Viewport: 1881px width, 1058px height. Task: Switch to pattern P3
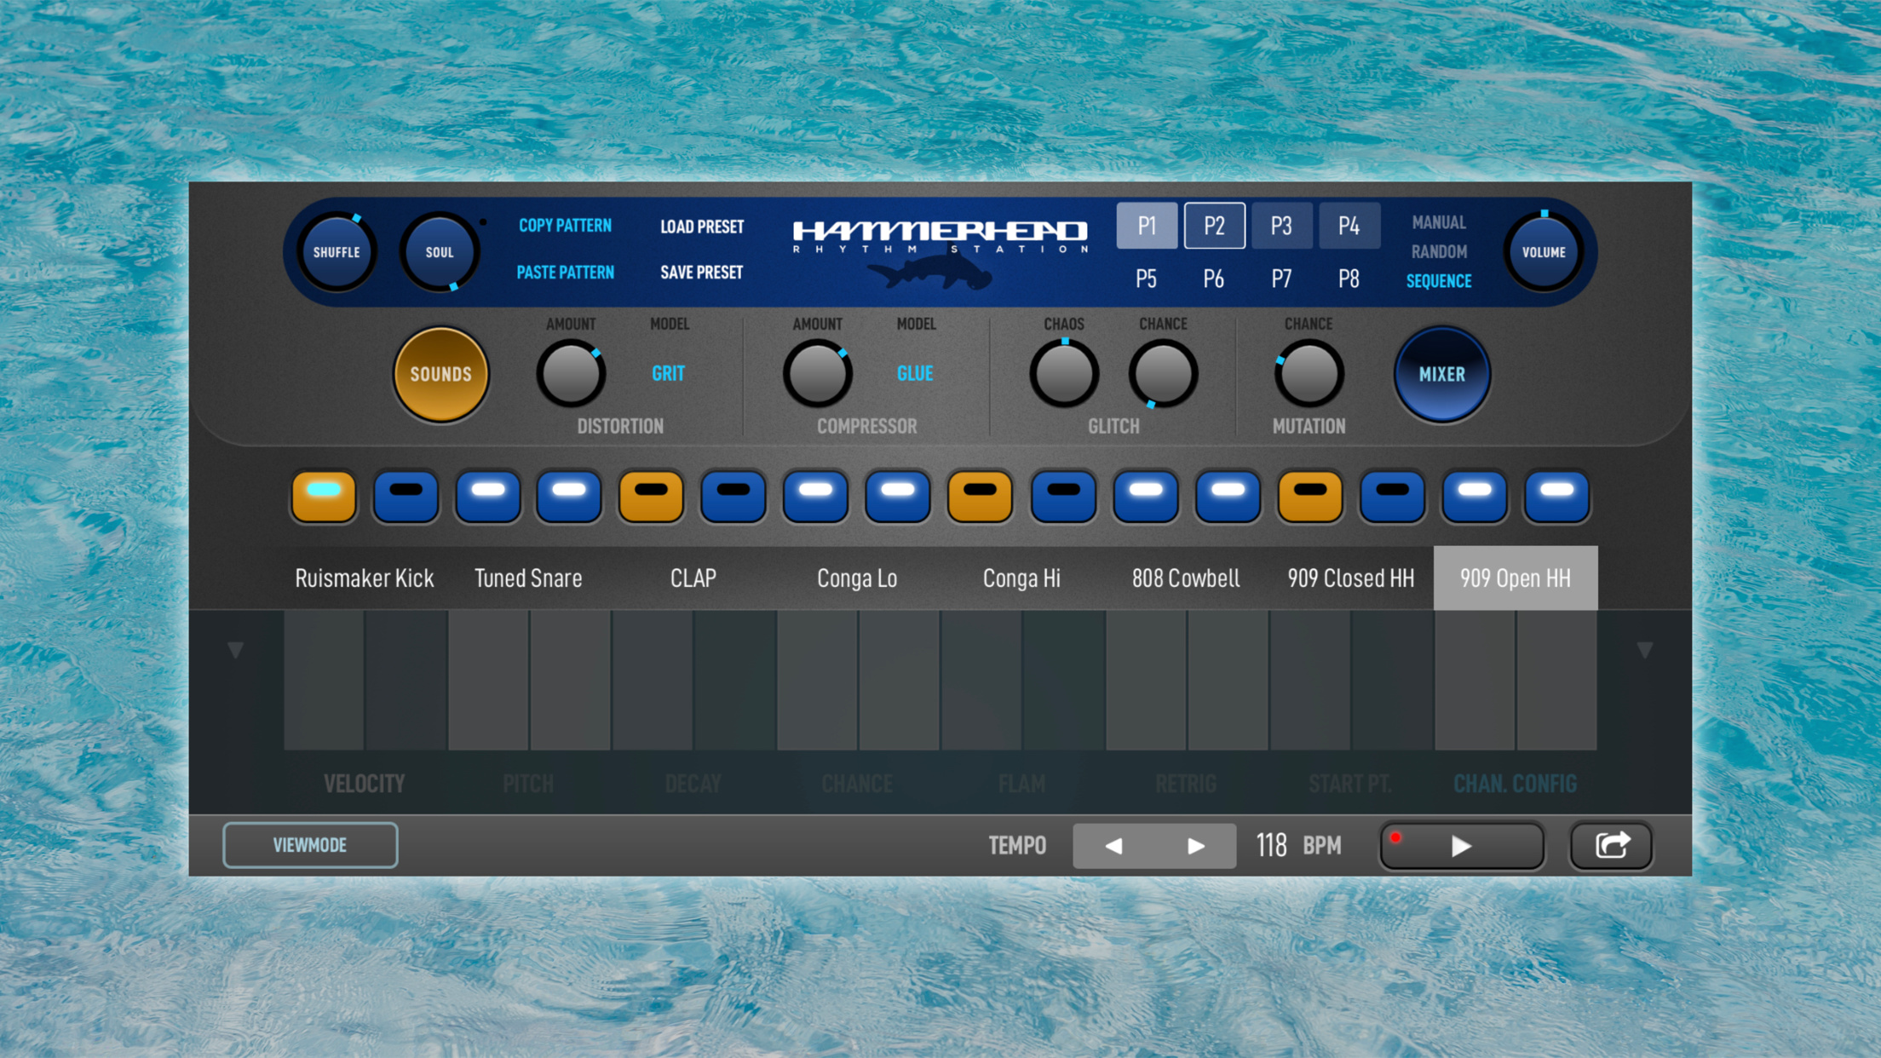click(x=1281, y=226)
